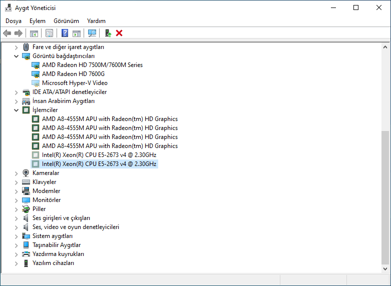The image size is (391, 286).
Task: Toggle the console tree pane icon
Action: coord(34,33)
